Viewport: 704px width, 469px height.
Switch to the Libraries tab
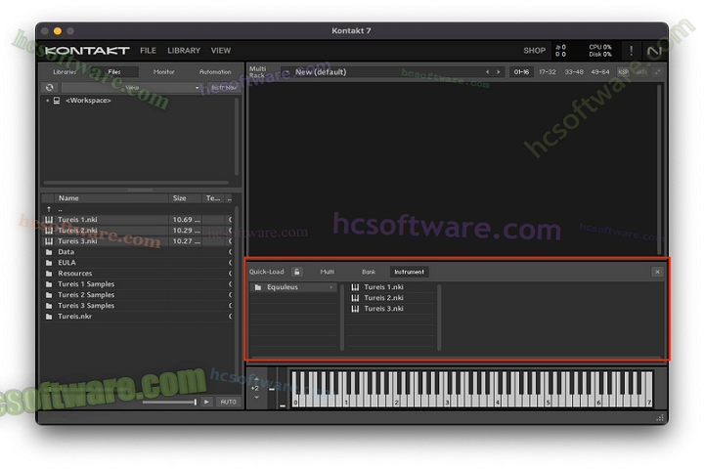(65, 71)
